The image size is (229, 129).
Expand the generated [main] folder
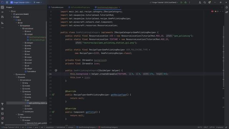pos(12,14)
